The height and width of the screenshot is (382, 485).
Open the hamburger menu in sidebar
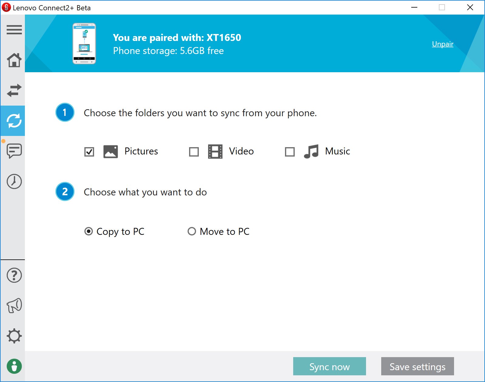coord(14,30)
